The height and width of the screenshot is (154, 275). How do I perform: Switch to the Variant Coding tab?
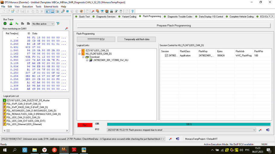tap(127, 17)
